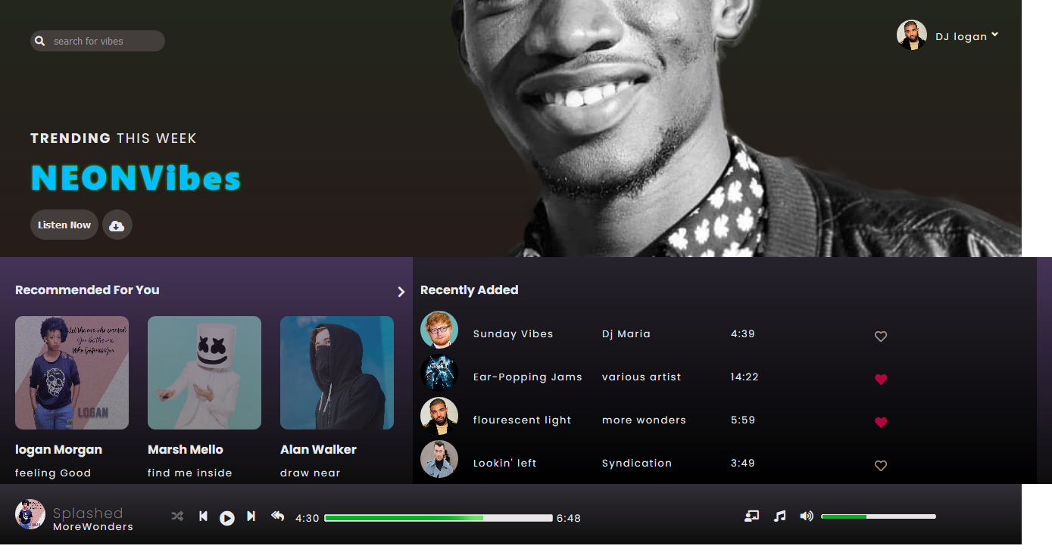The image size is (1052, 552).
Task: Toggle shuffle in the player bar
Action: click(x=177, y=516)
